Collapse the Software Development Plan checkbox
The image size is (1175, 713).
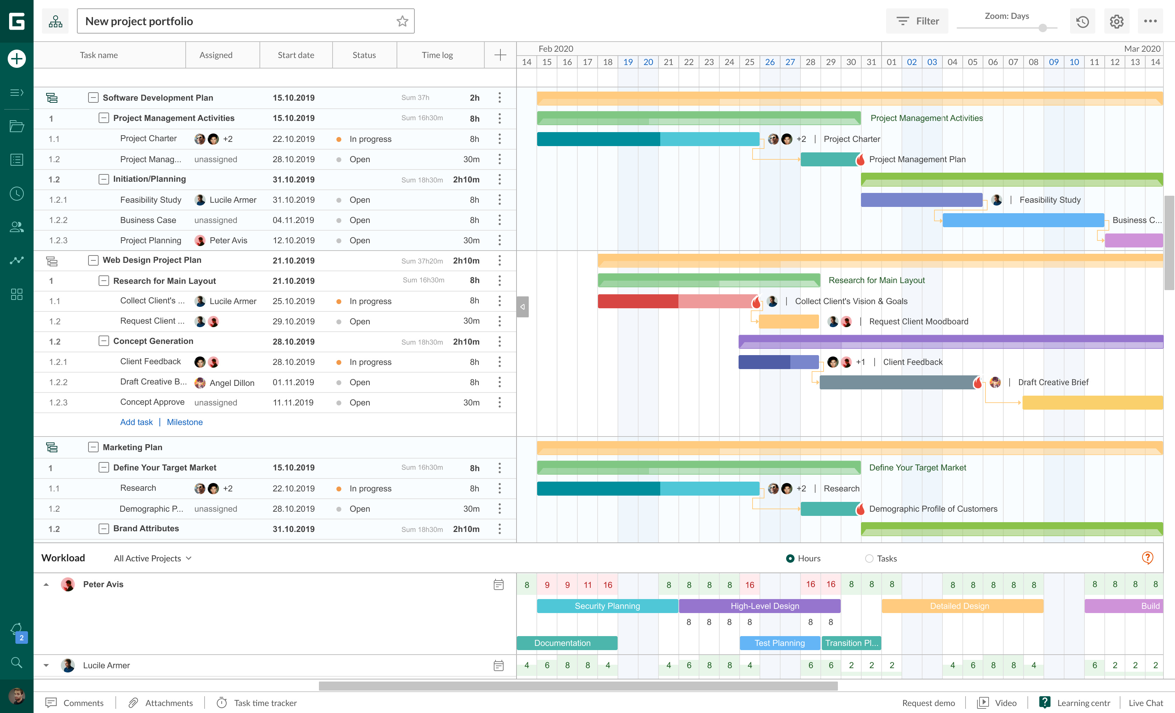[x=93, y=98]
